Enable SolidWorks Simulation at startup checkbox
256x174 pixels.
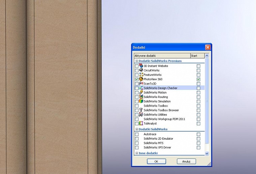click(x=198, y=101)
